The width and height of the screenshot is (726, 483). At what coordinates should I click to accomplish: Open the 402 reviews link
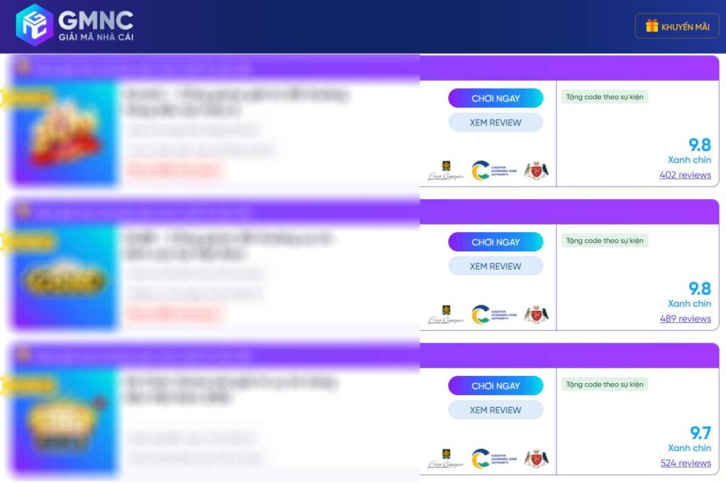coord(685,175)
